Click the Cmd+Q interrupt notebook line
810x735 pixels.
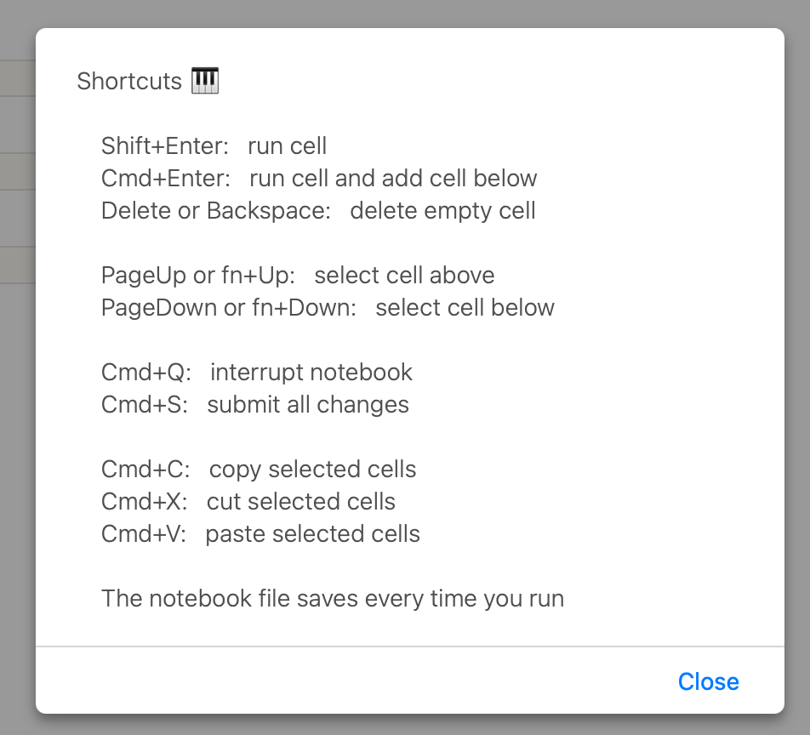tap(257, 373)
